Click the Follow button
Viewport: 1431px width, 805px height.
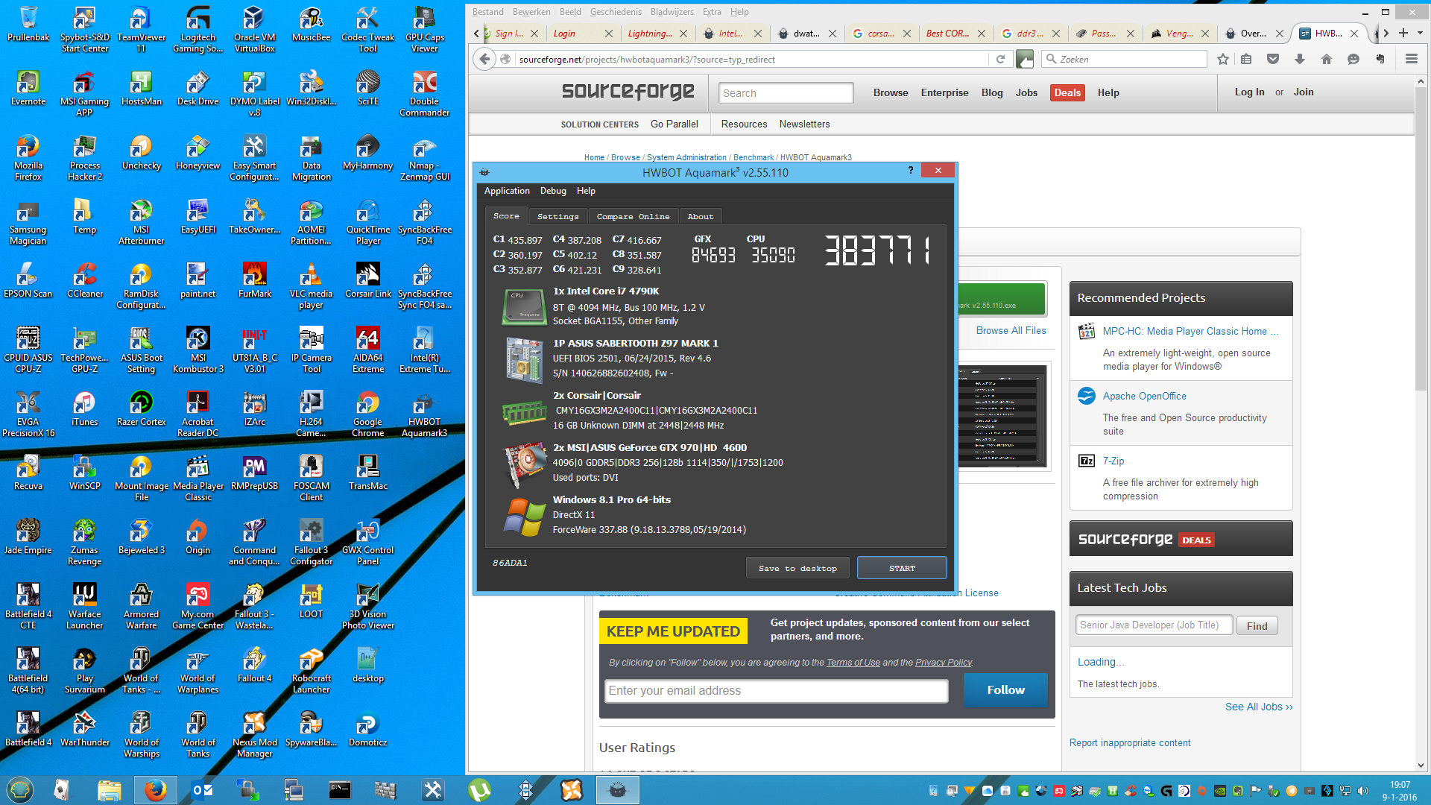pyautogui.click(x=1005, y=690)
